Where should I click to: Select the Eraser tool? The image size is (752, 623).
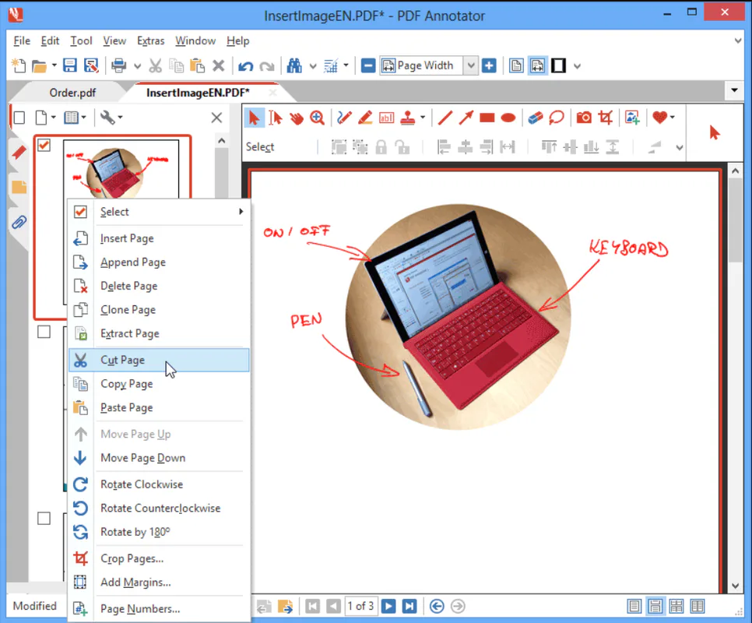534,117
